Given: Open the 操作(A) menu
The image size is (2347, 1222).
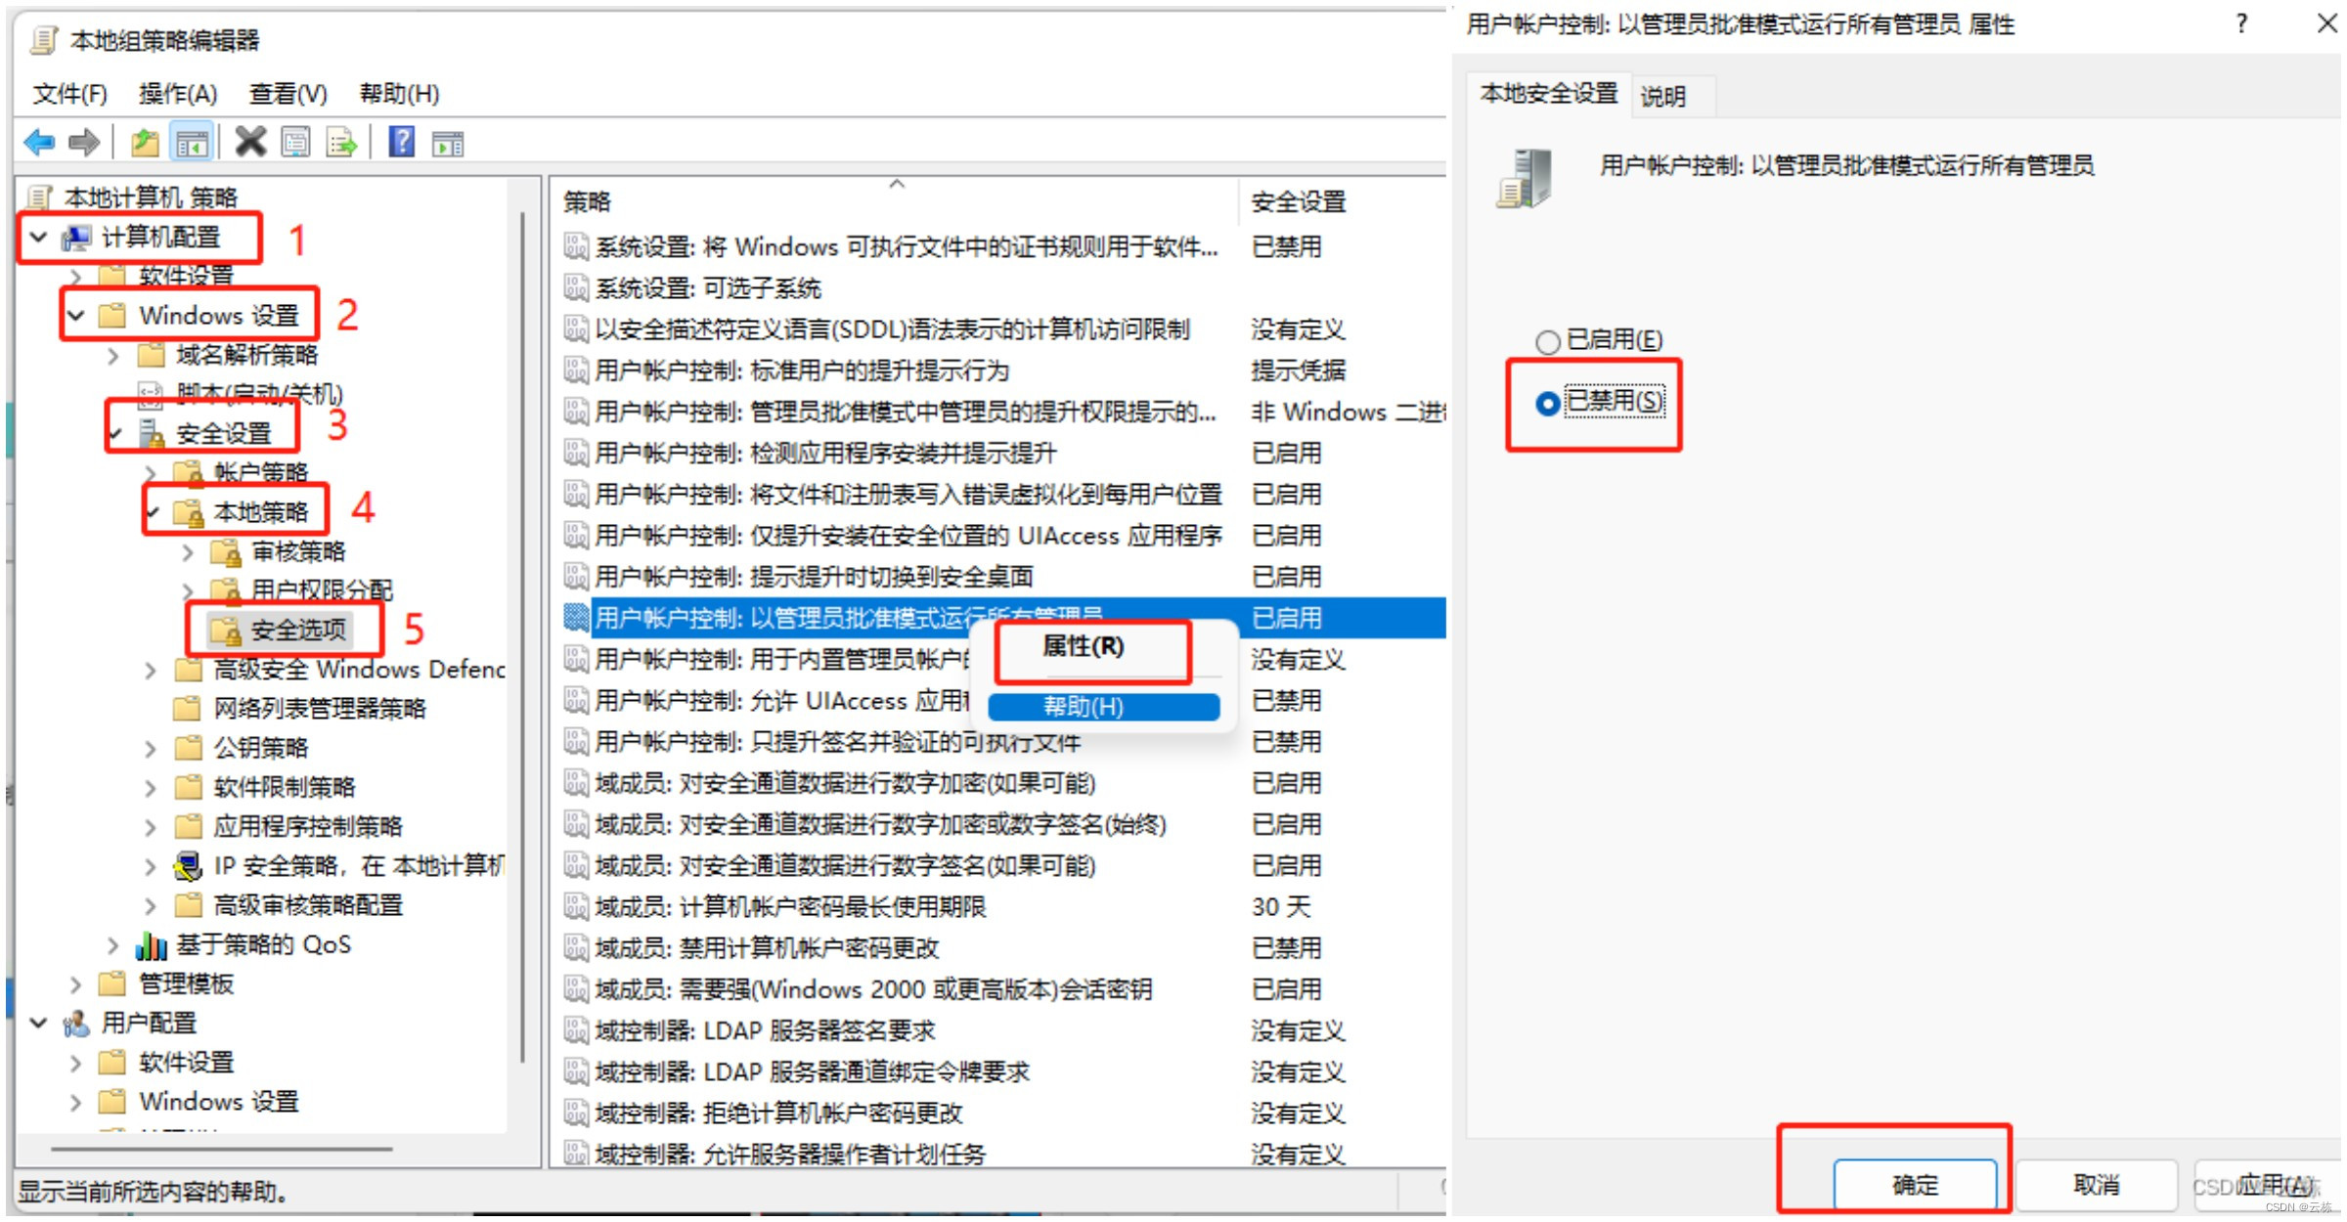Looking at the screenshot, I should pos(178,94).
